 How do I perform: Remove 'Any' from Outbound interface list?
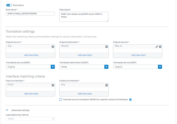click(106, 85)
